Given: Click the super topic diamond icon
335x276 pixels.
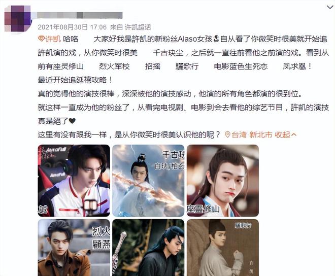Looking at the screenshot, I should pos(41,39).
